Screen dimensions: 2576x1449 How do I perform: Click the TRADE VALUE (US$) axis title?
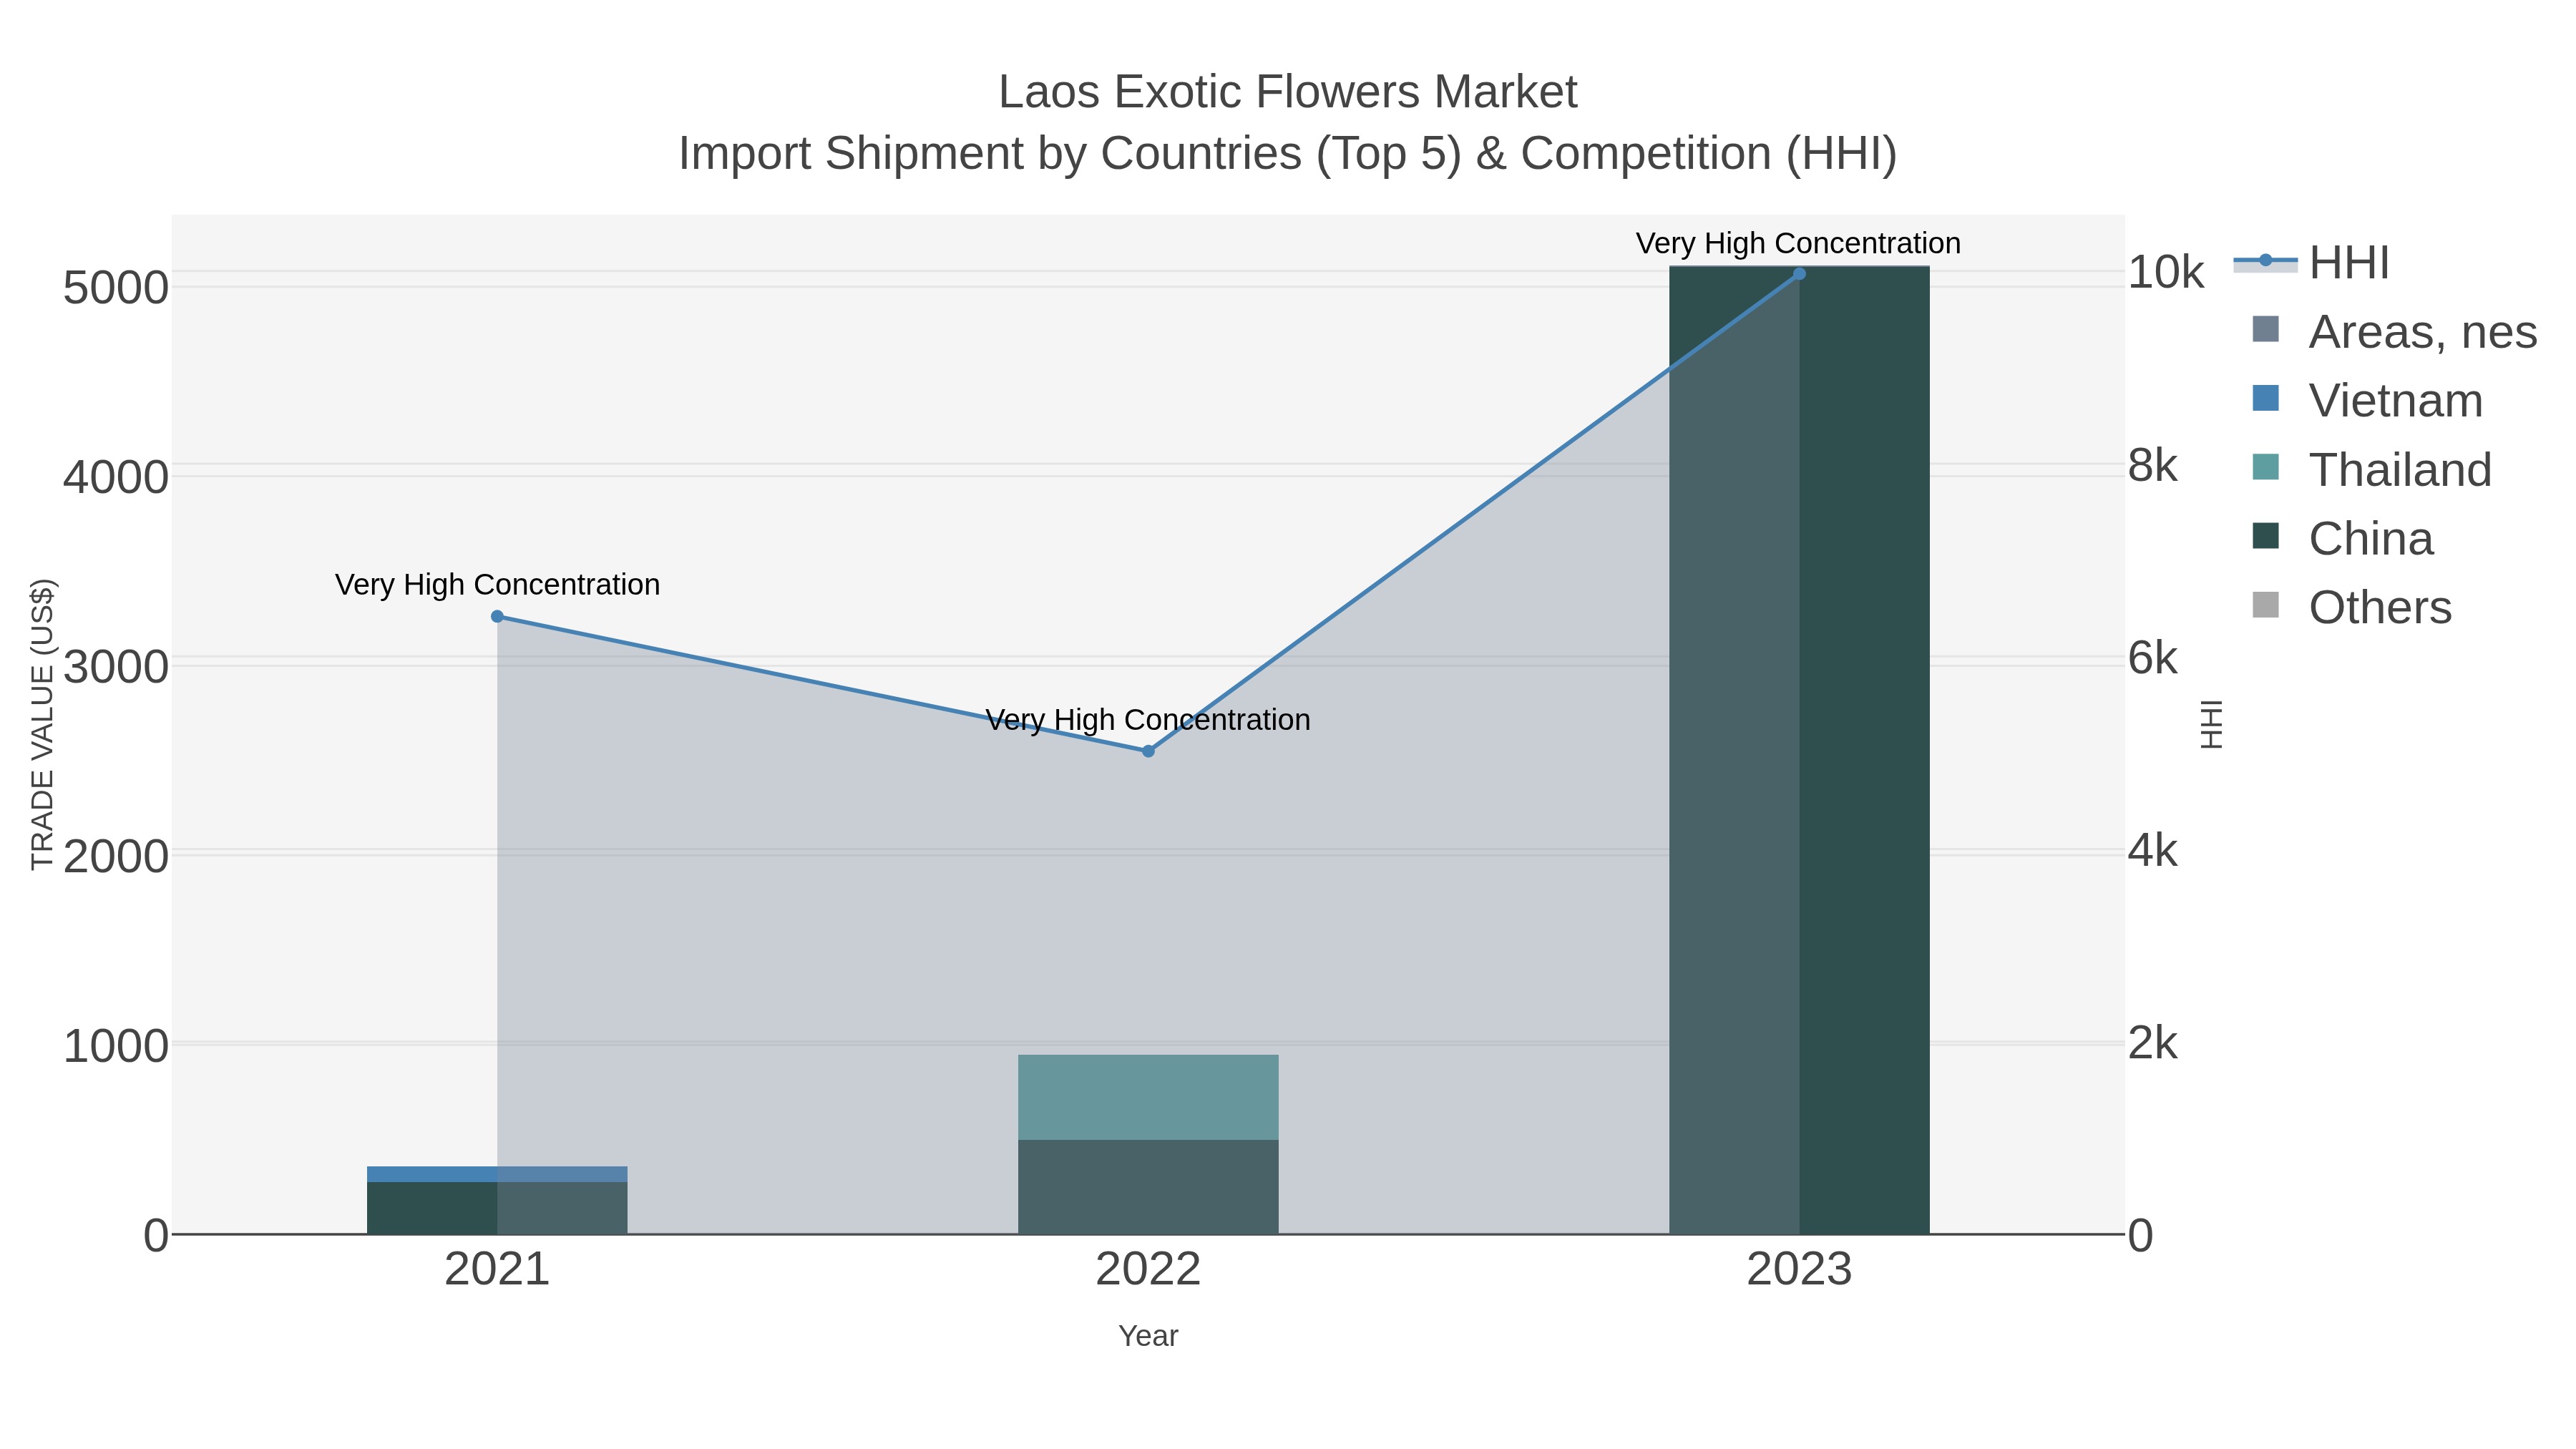click(43, 724)
